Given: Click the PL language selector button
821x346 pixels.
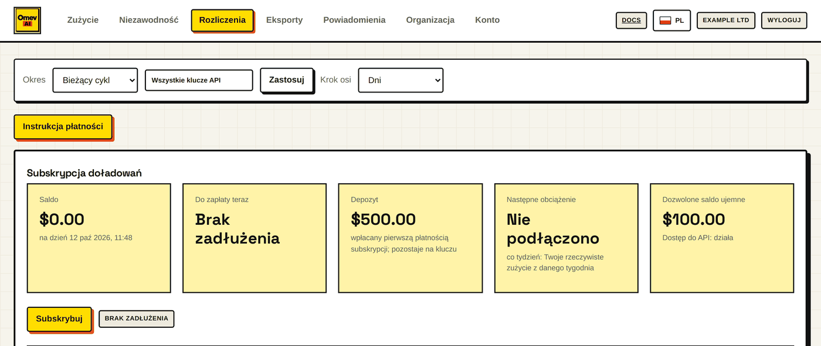Looking at the screenshot, I should pos(671,20).
